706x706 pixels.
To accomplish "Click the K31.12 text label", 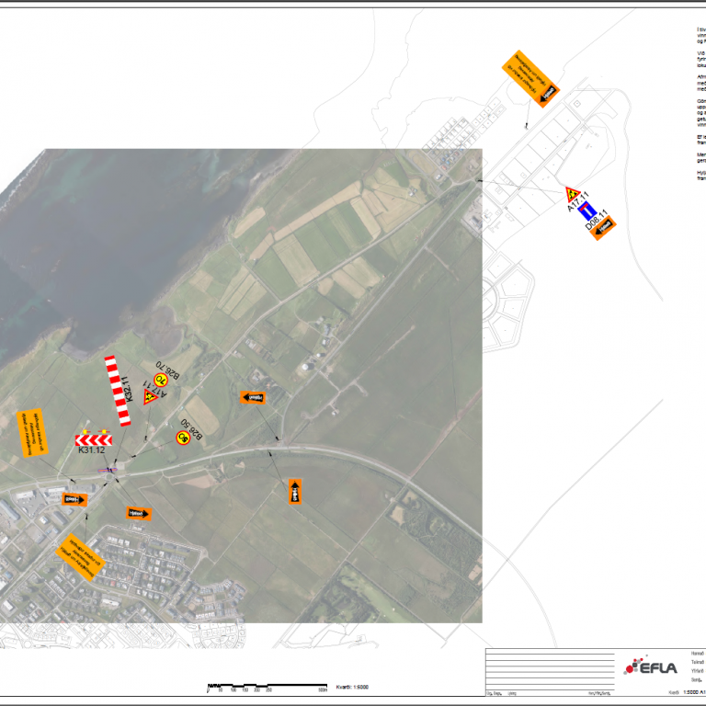I will point(92,451).
